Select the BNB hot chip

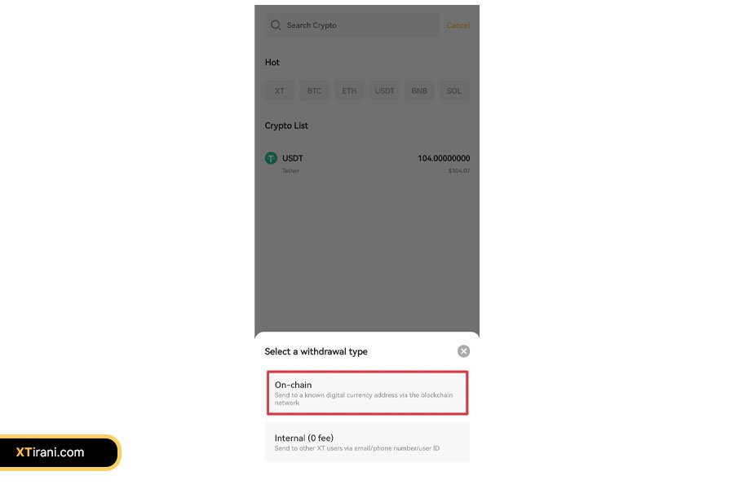(x=419, y=90)
